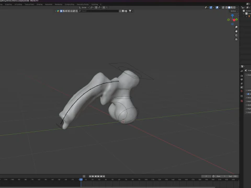Collapse the collection in the outliner
This screenshot has width=251, height=188.
[x=244, y=14]
